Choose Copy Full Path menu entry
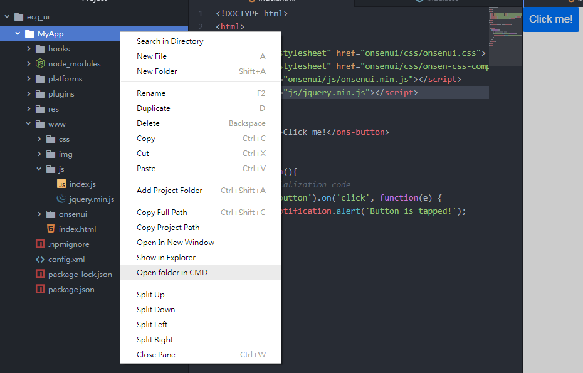The image size is (583, 373). click(x=201, y=213)
